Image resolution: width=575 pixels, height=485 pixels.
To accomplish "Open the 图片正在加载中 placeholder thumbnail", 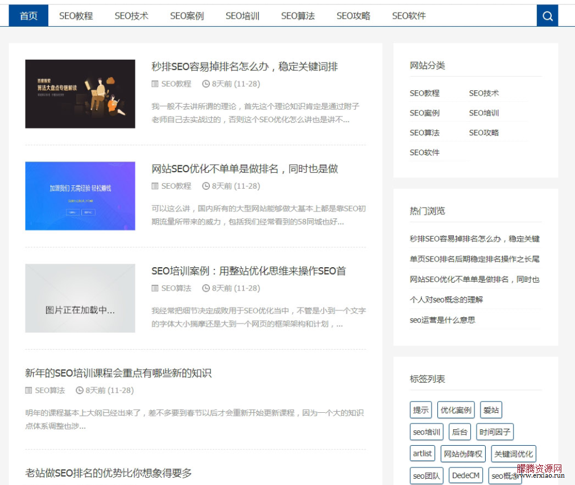I will (80, 298).
